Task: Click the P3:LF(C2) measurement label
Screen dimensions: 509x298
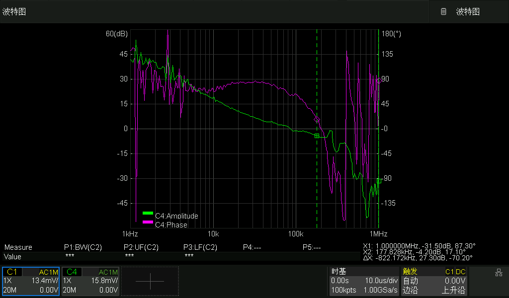Action: [x=200, y=247]
